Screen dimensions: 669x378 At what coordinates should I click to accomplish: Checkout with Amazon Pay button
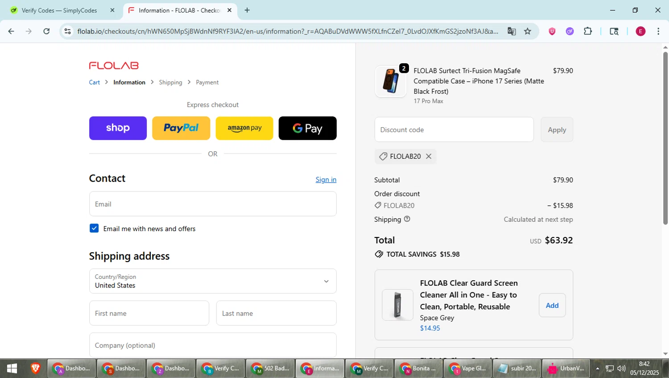coord(244,128)
